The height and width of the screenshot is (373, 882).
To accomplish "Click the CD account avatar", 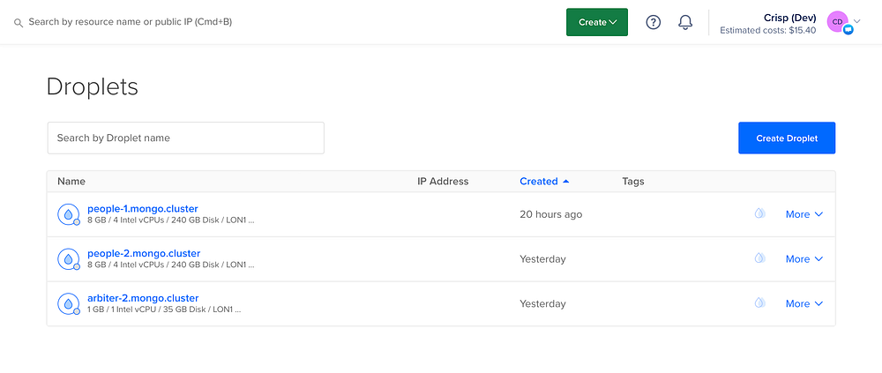I will [x=837, y=21].
